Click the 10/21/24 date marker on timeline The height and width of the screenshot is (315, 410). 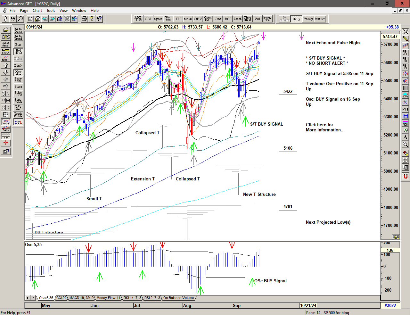point(308,305)
